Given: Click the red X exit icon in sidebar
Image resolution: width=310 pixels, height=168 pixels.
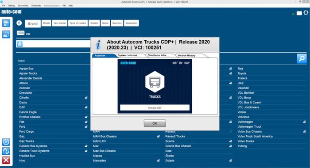Looking at the screenshot, I should click(x=6, y=160).
